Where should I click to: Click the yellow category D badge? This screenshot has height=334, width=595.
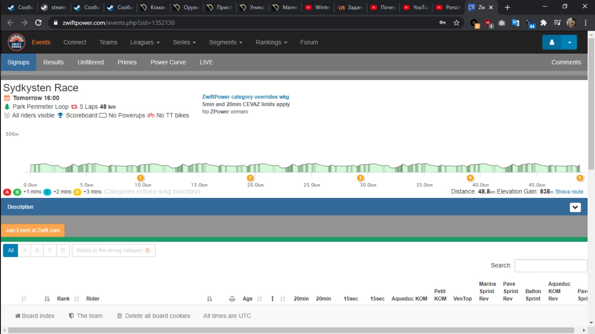click(77, 192)
